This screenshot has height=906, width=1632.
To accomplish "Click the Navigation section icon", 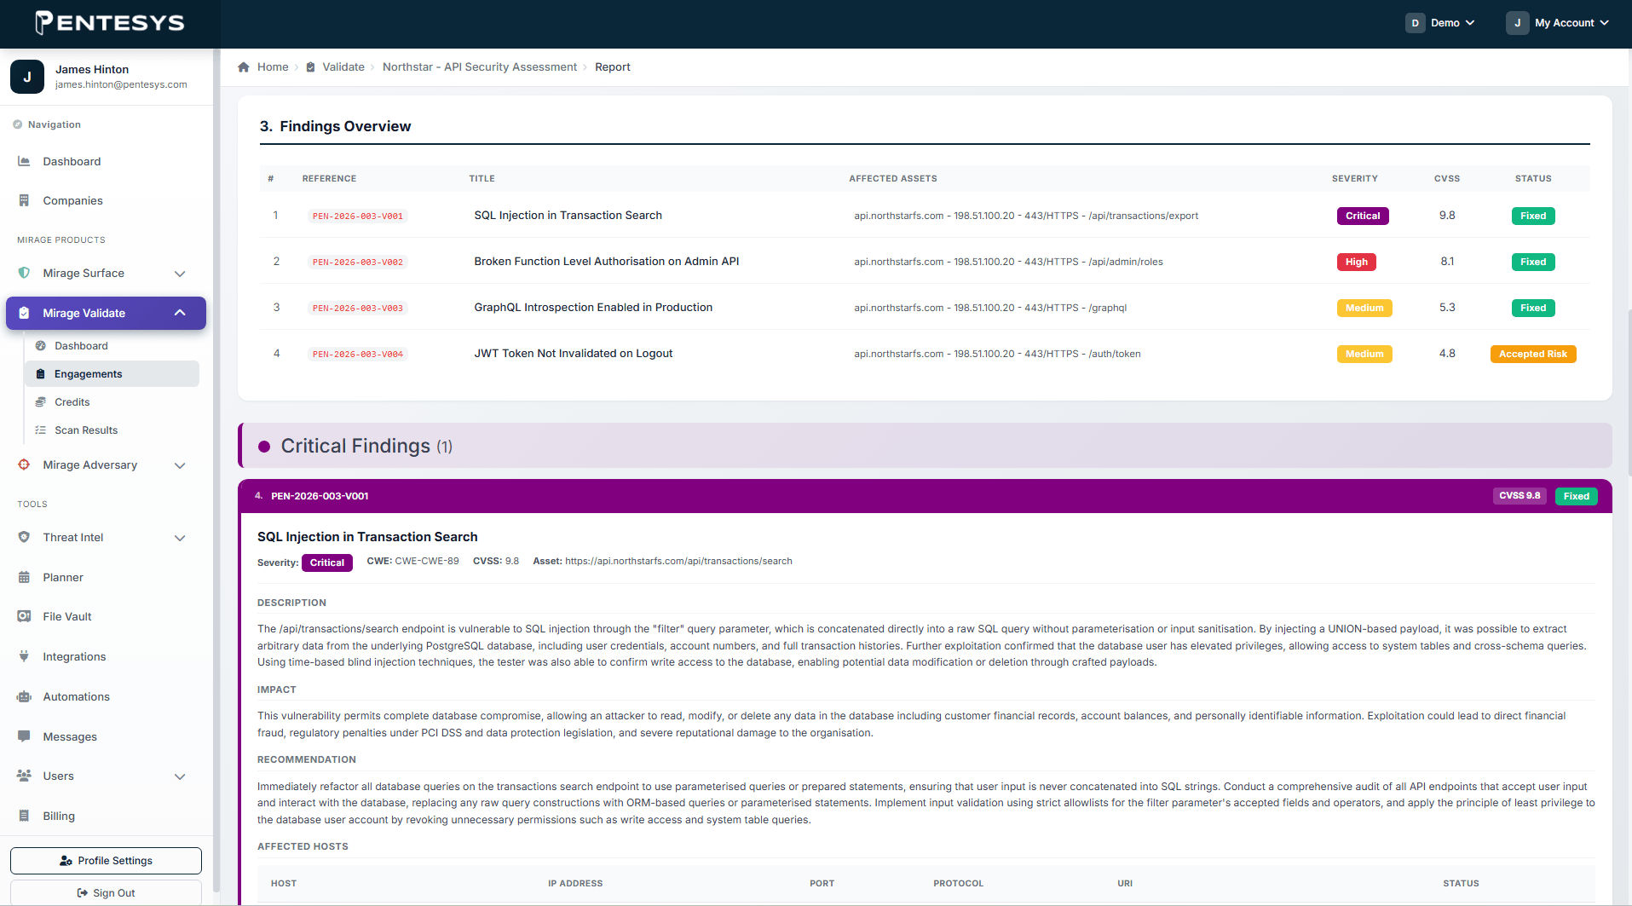I will [18, 124].
